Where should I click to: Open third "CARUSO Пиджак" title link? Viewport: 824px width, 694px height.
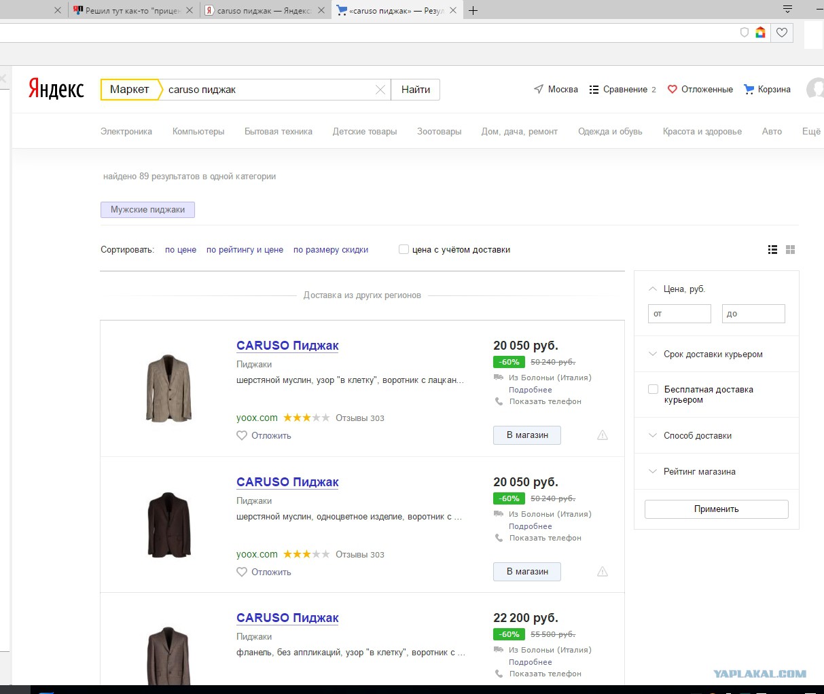tap(287, 618)
